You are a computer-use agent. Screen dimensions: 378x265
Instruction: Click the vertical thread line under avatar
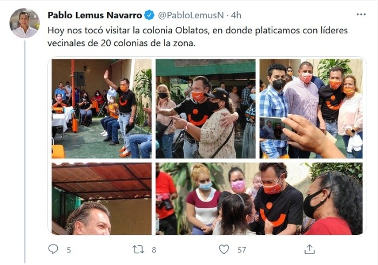(x=25, y=151)
